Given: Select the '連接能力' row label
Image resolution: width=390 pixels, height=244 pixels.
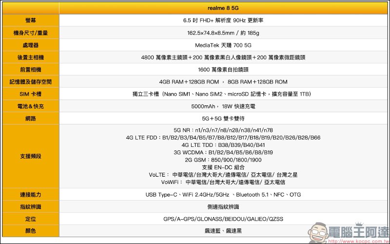Looking at the screenshot, I should click(x=31, y=194).
